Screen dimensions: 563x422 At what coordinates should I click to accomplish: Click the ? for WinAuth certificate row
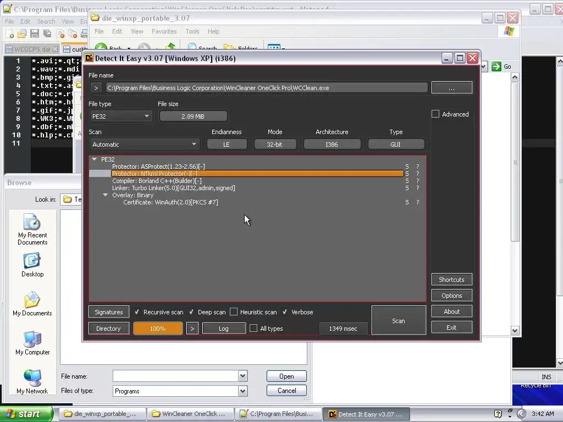(418, 202)
